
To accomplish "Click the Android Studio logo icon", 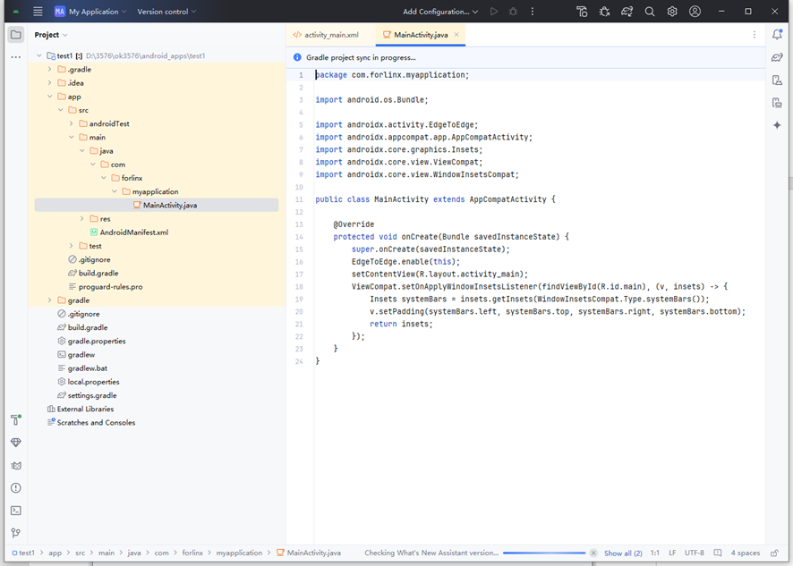I will [x=16, y=11].
